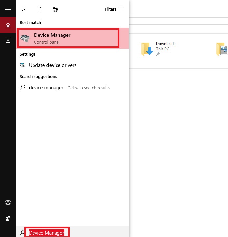Click 'This PC' text under Downloads
The height and width of the screenshot is (237, 228).
coord(163,49)
